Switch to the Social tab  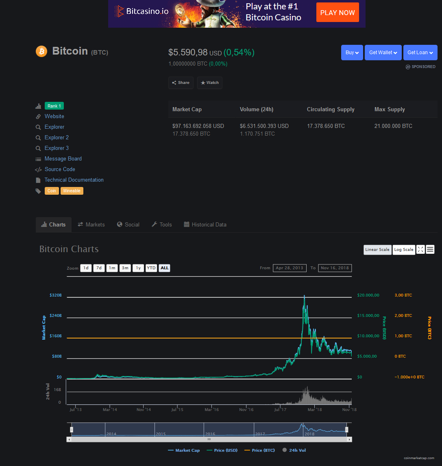(128, 225)
